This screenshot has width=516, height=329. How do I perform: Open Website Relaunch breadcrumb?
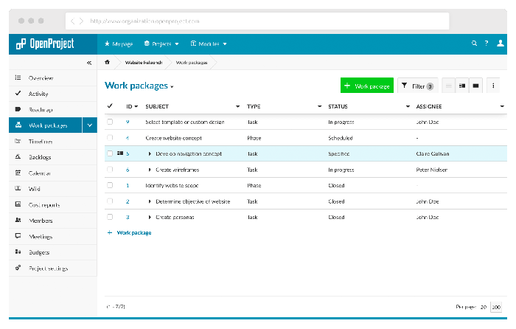(x=144, y=62)
